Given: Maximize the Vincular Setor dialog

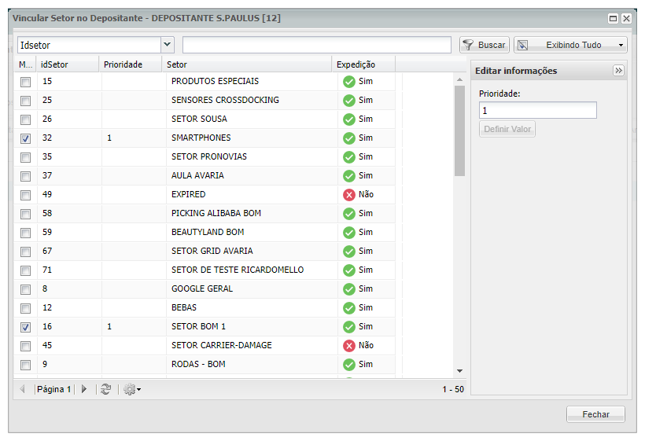Looking at the screenshot, I should point(613,19).
